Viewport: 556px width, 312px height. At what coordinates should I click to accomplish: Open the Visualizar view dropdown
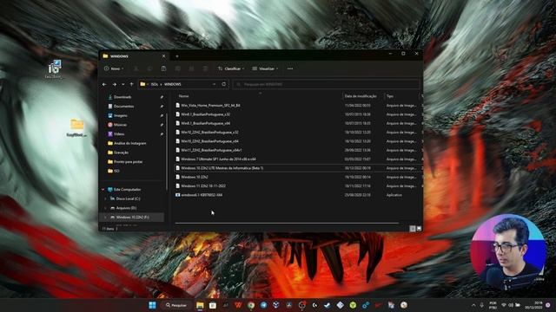pos(265,68)
